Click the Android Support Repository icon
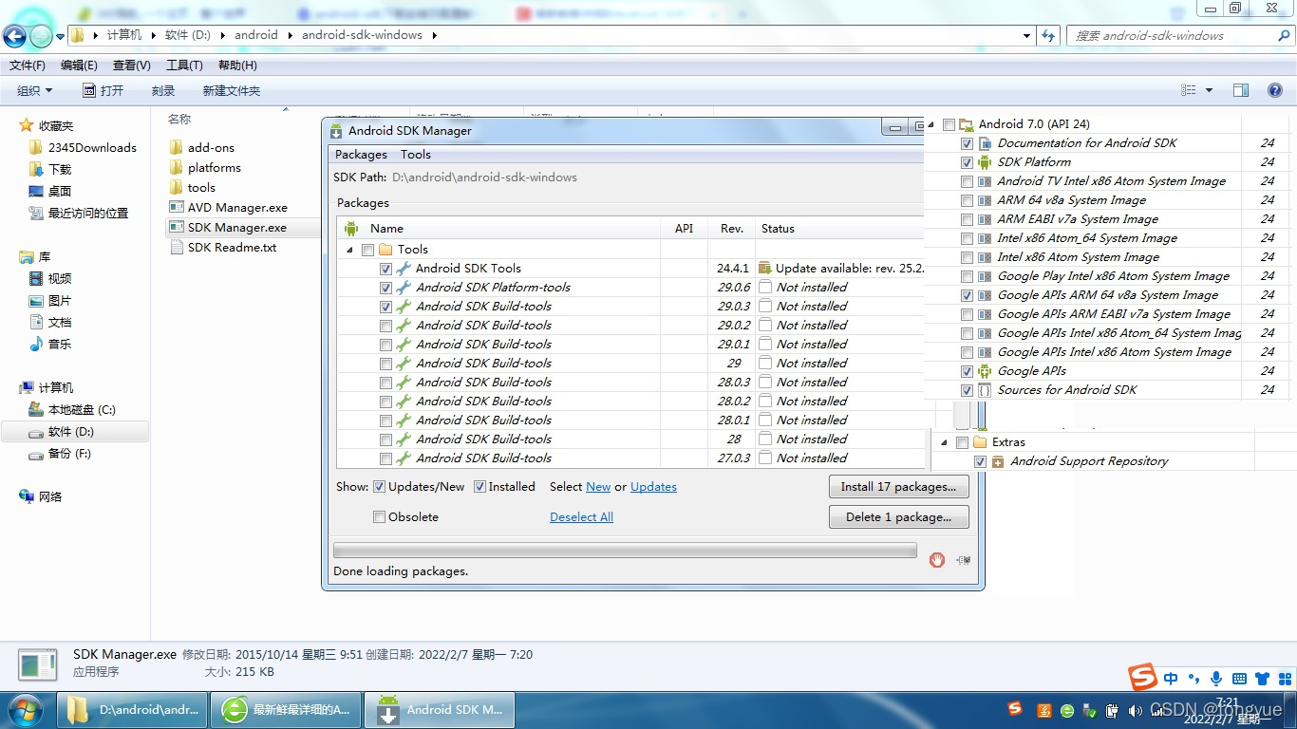The width and height of the screenshot is (1297, 729). click(x=998, y=461)
